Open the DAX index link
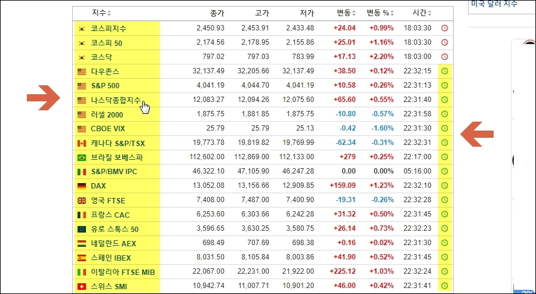Image resolution: width=536 pixels, height=294 pixels. point(98,186)
